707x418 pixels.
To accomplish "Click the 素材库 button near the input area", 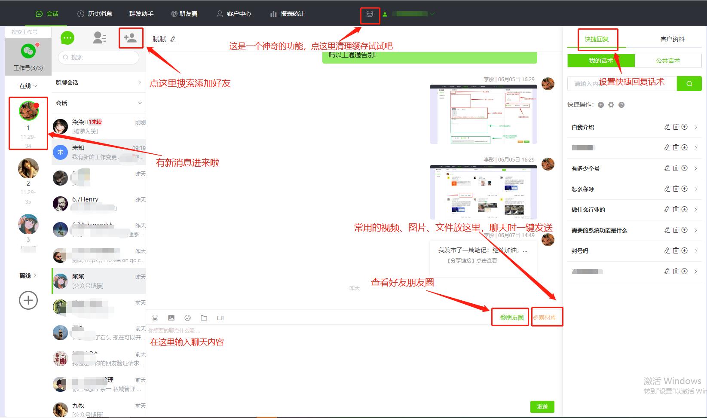I will coord(547,318).
